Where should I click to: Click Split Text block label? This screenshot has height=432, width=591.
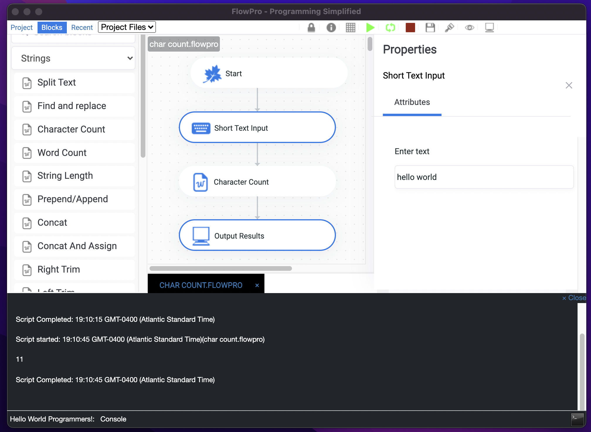(x=57, y=82)
